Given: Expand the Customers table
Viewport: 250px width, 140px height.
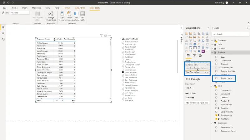Looking at the screenshot, I should 212,41.
